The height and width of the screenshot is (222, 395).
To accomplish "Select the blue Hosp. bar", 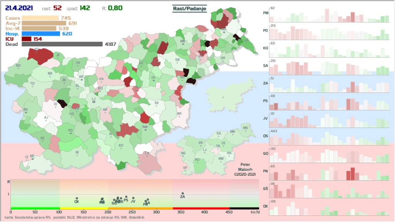I will coord(41,34).
